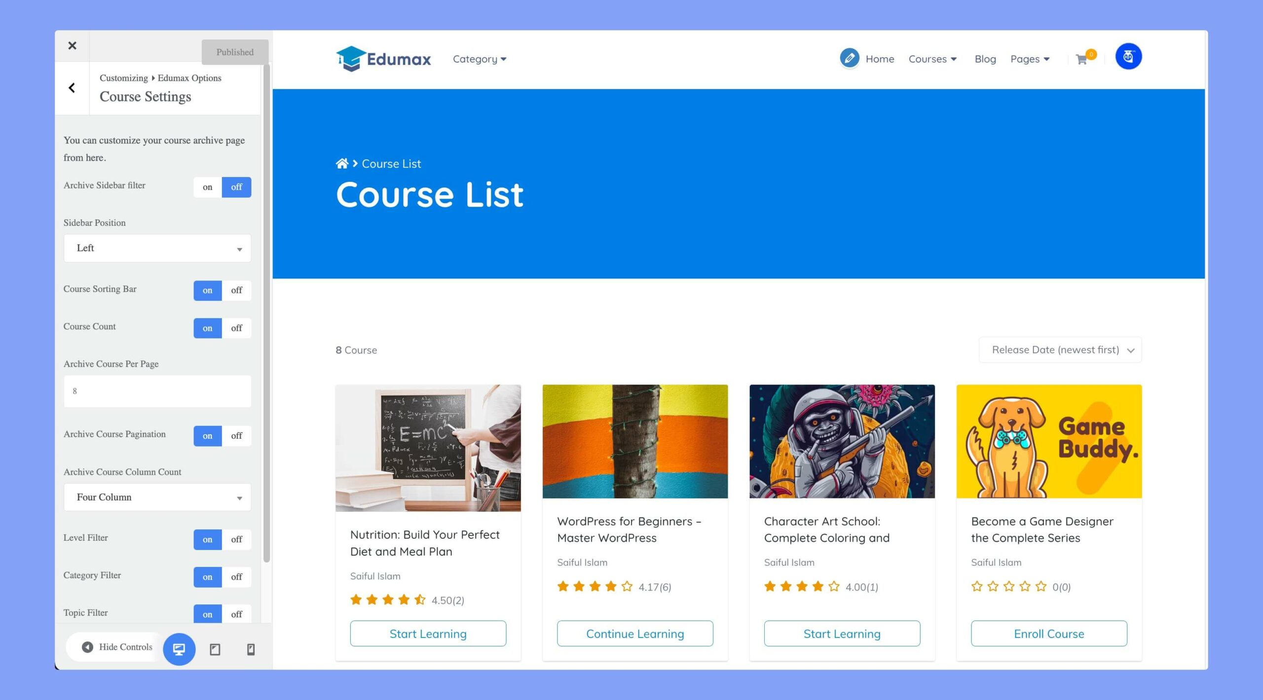Disable Course Sorting Bar toggle
This screenshot has width=1263, height=700.
pos(236,290)
